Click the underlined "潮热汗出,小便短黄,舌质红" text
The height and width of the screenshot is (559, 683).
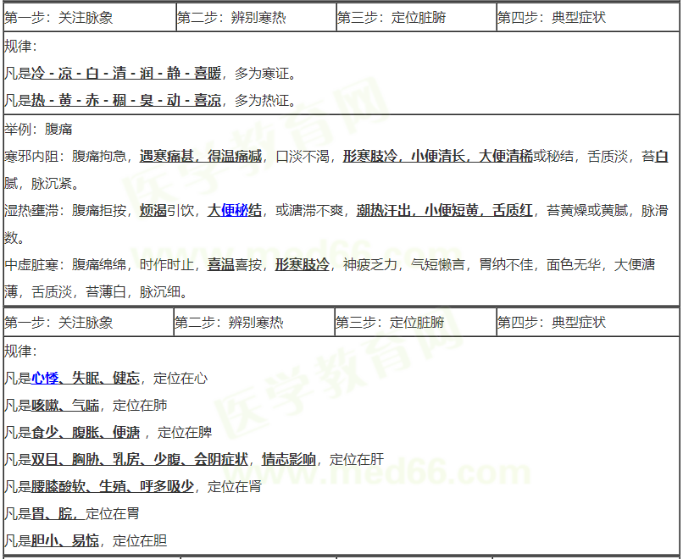(x=444, y=211)
